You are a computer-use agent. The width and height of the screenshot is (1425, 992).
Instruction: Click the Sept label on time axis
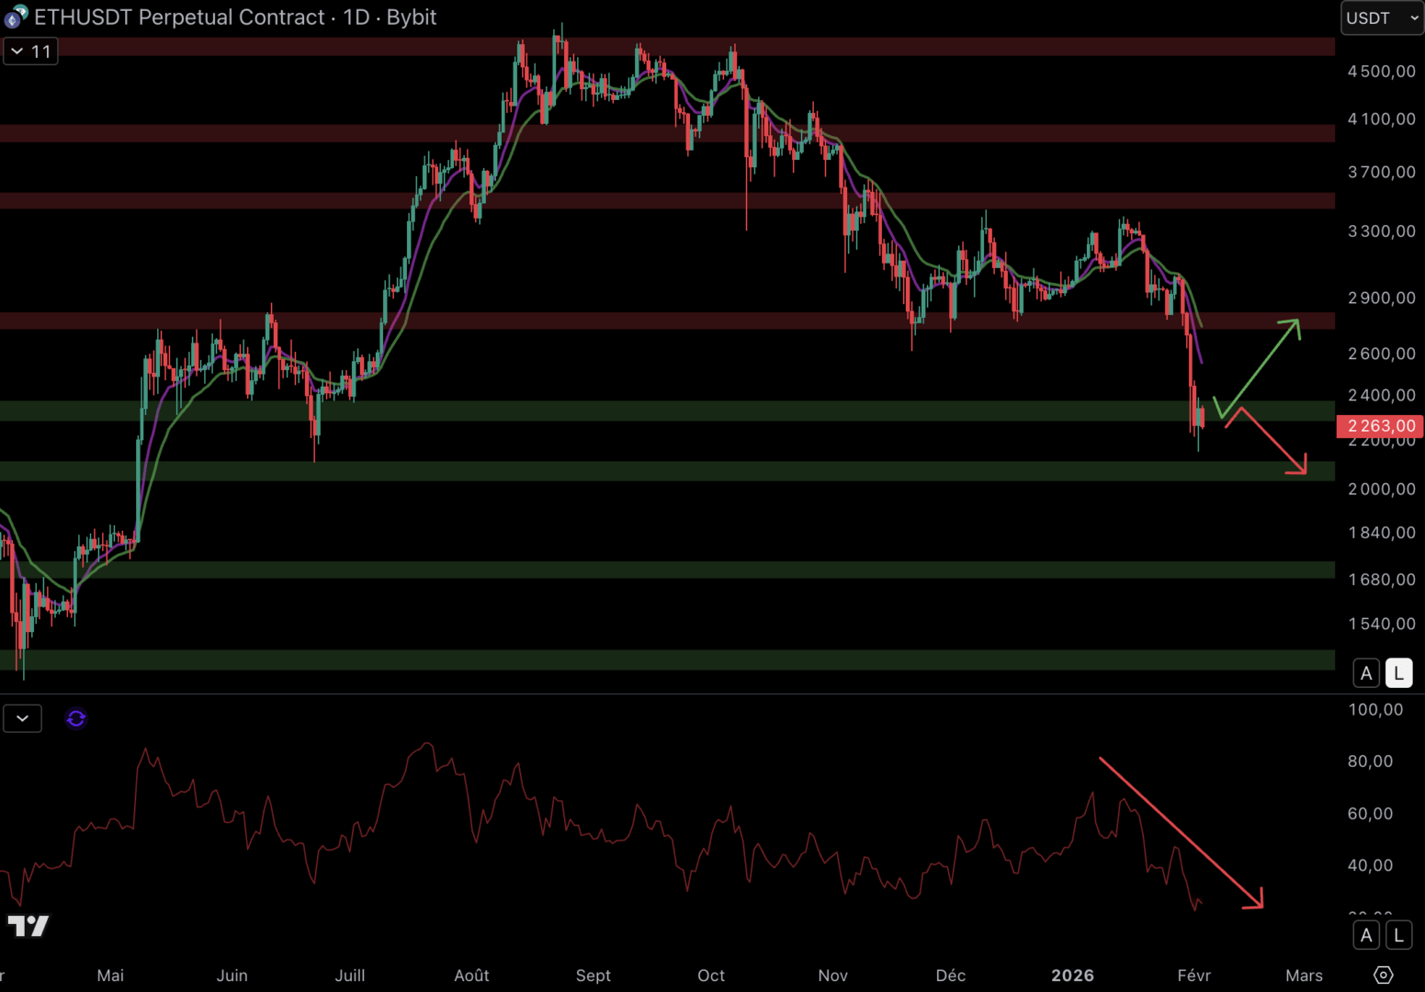593,975
